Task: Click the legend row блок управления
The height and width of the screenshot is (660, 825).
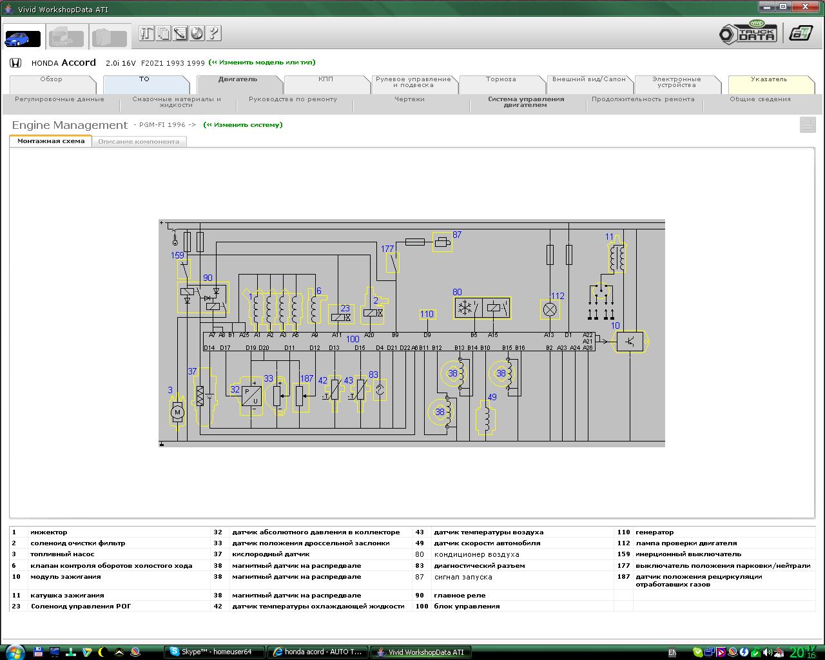Action: [x=513, y=607]
